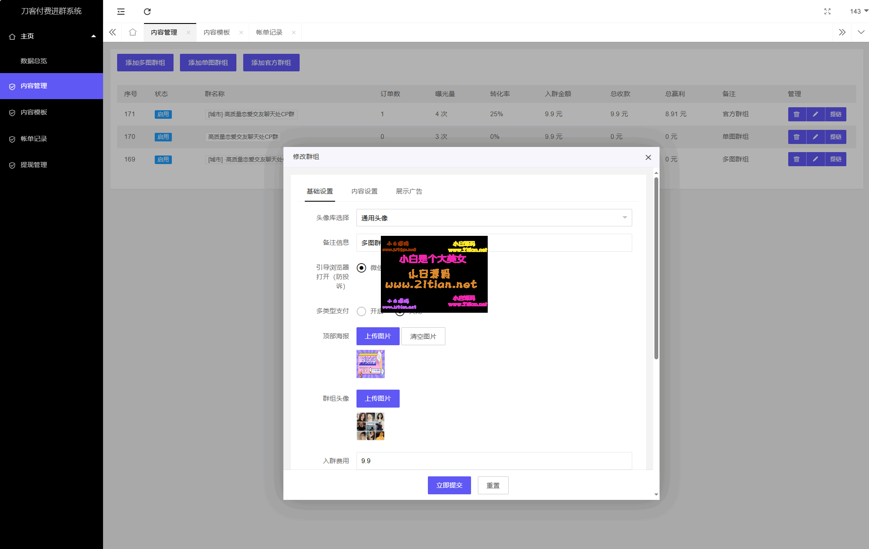The width and height of the screenshot is (869, 549).
Task: Switch to the 展示广告 tab
Action: pyautogui.click(x=409, y=191)
